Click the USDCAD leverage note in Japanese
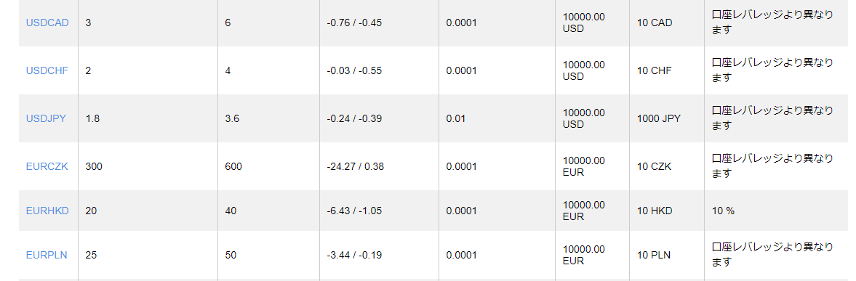This screenshot has width=856, height=281. pyautogui.click(x=772, y=23)
